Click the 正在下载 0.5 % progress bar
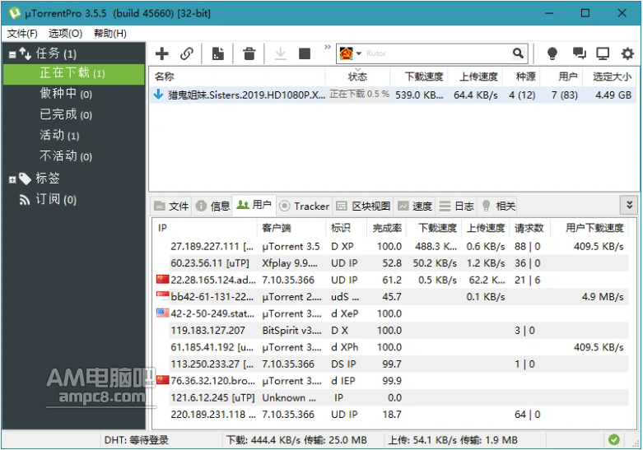This screenshot has width=643, height=450. pos(358,95)
